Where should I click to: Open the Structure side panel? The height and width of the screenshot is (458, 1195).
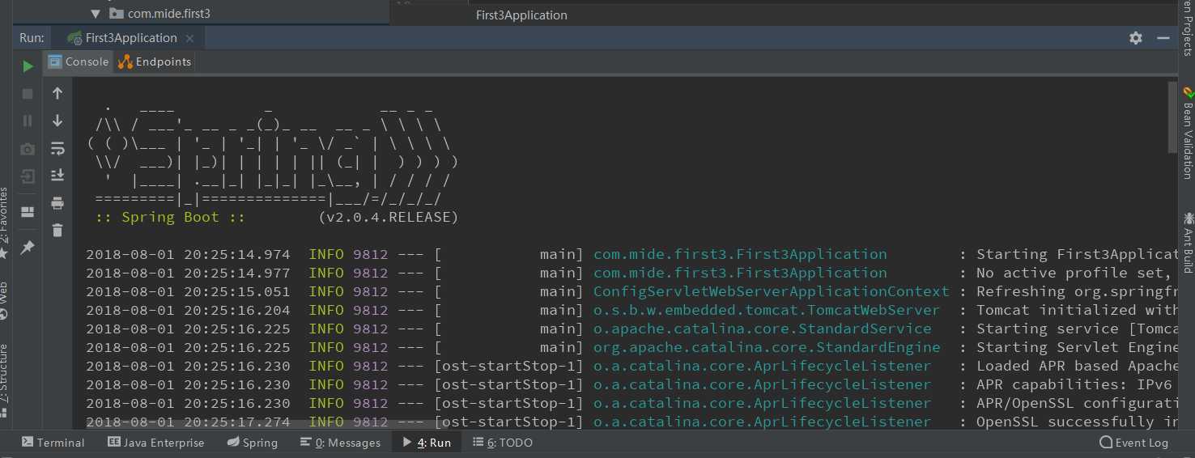coord(5,380)
